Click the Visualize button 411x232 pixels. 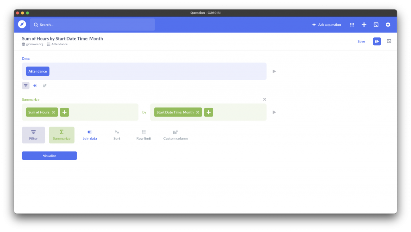pyautogui.click(x=49, y=155)
